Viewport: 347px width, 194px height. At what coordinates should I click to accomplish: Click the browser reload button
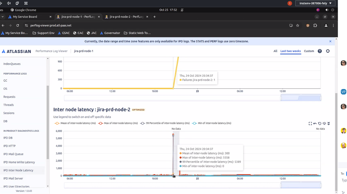18,25
